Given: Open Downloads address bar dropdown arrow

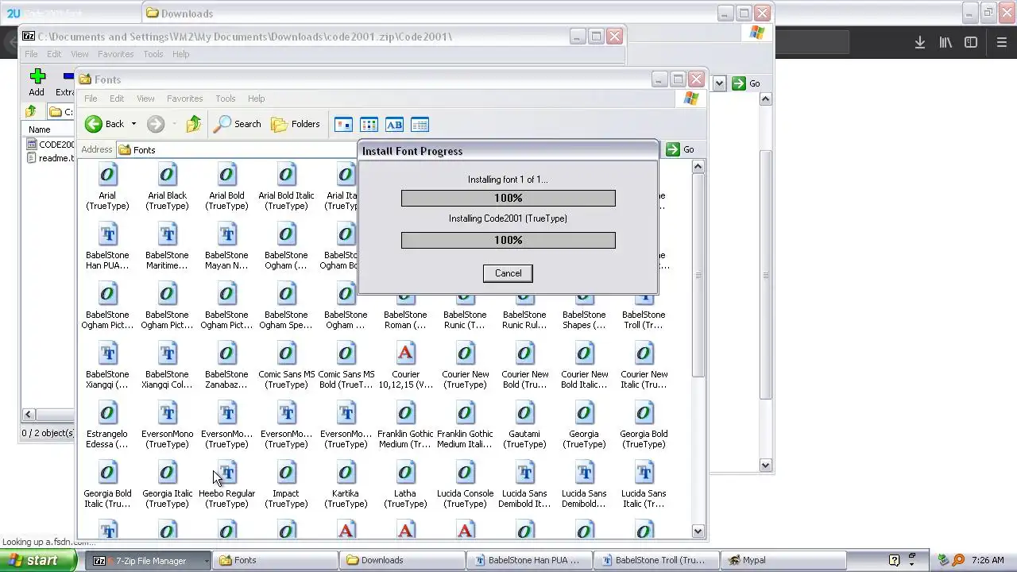Looking at the screenshot, I should [x=719, y=83].
